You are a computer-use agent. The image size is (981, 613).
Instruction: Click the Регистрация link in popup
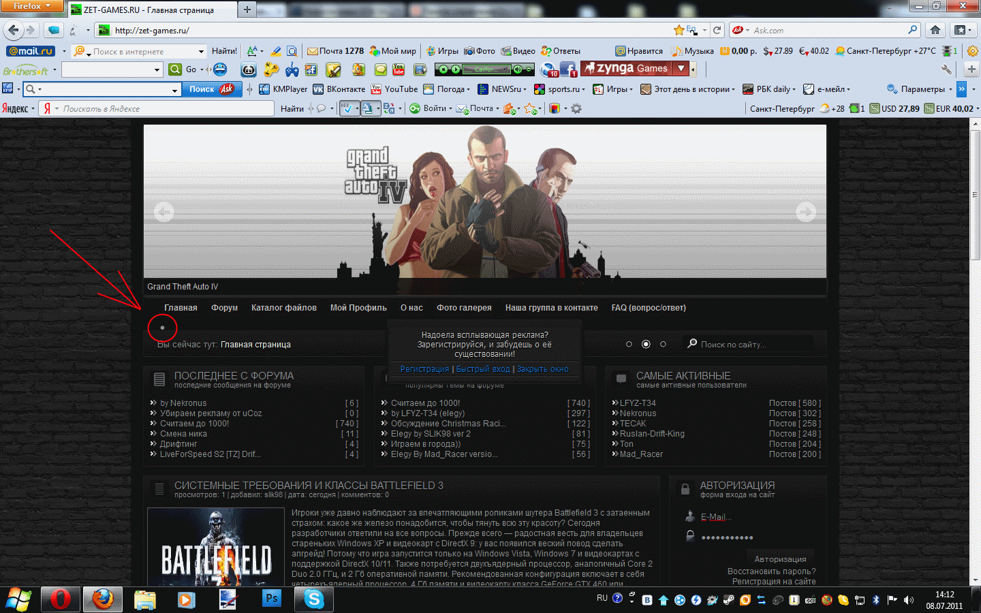[x=424, y=369]
